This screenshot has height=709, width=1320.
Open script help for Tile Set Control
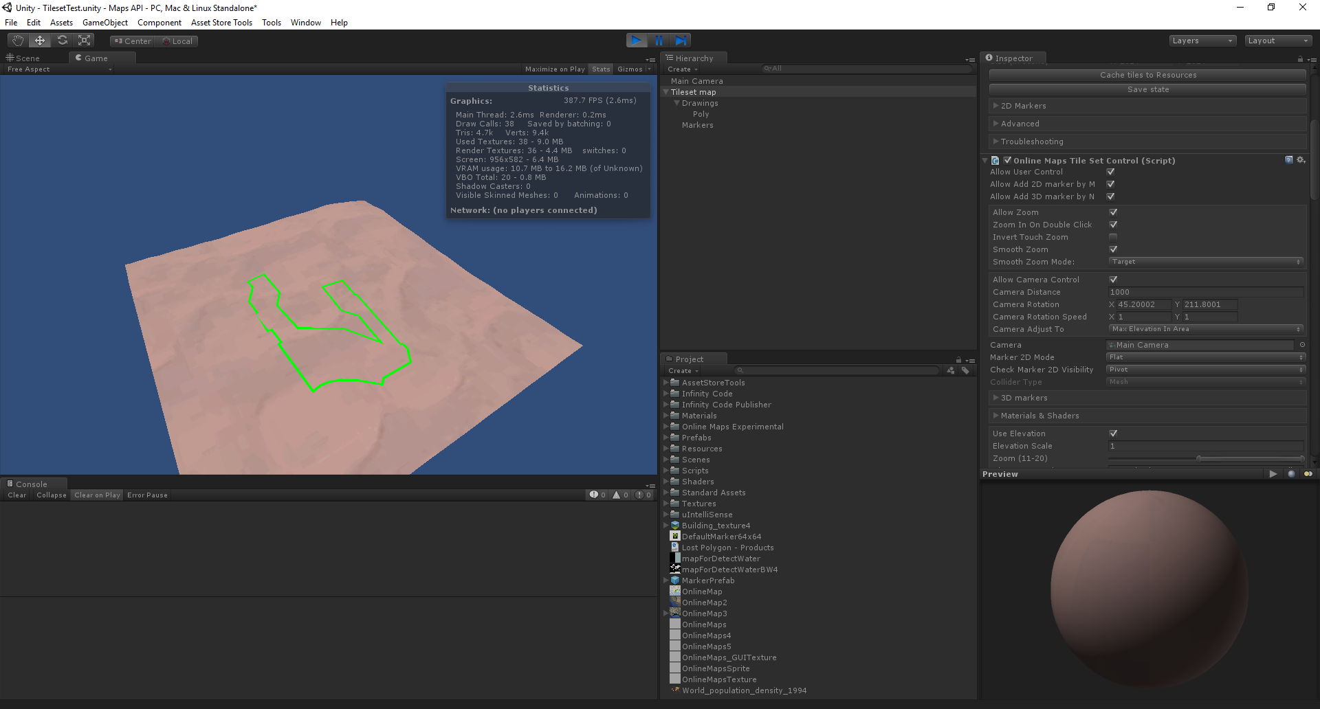[1289, 160]
